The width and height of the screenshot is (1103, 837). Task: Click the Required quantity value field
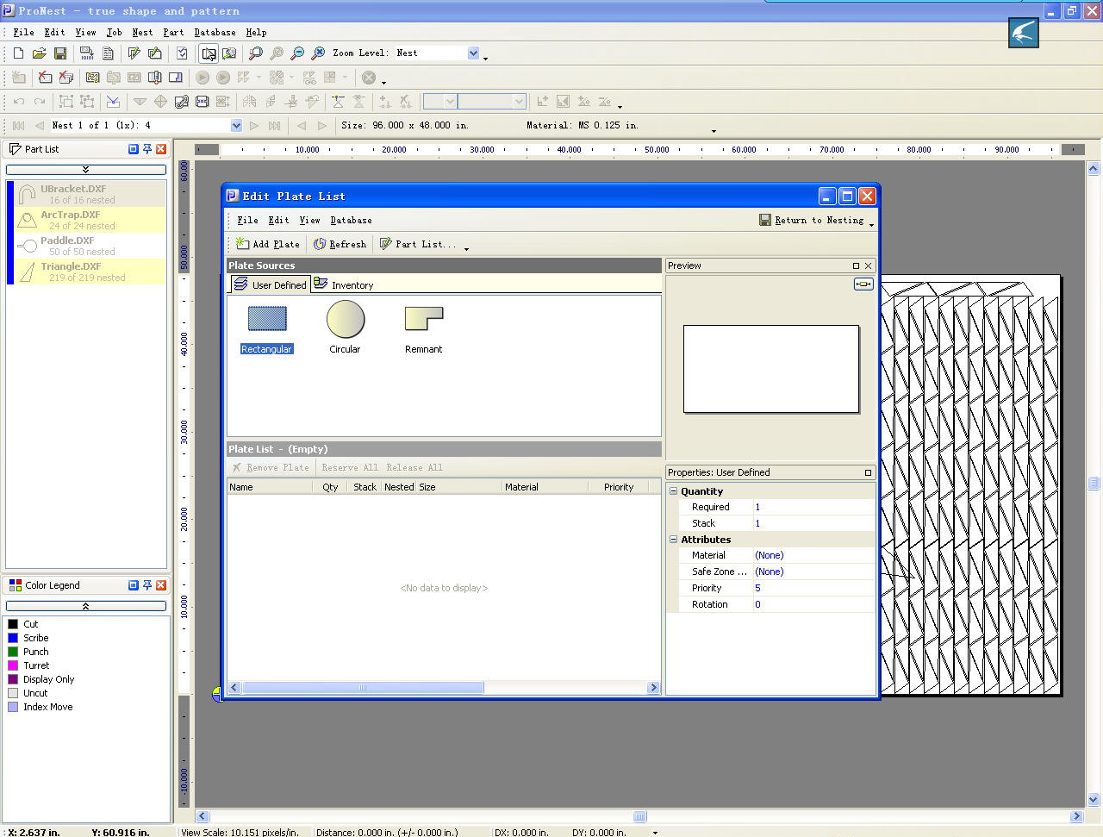(813, 507)
